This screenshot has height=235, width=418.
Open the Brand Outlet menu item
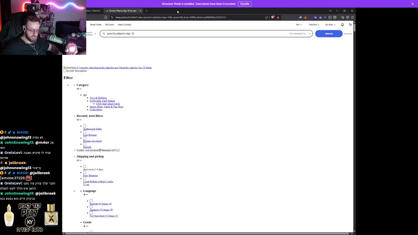coord(96,24)
